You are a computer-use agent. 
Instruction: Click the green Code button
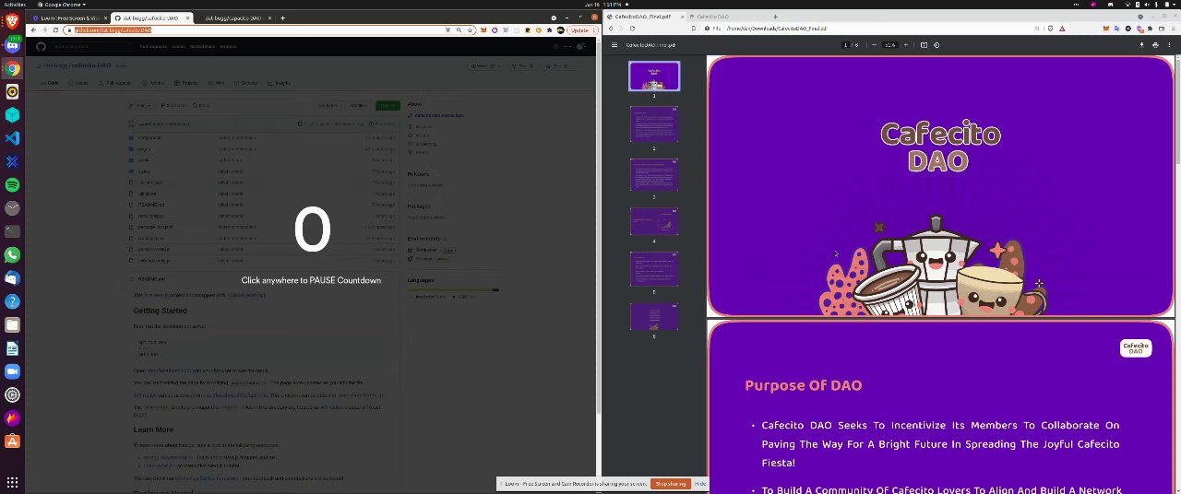pyautogui.click(x=388, y=105)
